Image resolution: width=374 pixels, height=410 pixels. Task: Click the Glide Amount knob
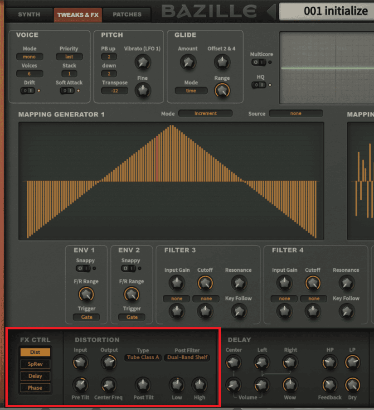(x=188, y=62)
